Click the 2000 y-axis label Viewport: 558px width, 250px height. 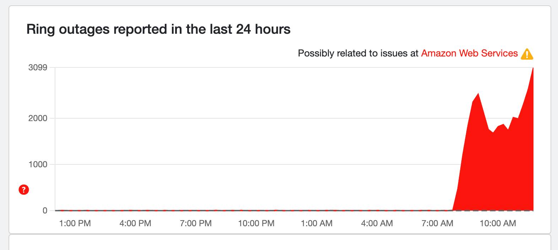click(38, 118)
